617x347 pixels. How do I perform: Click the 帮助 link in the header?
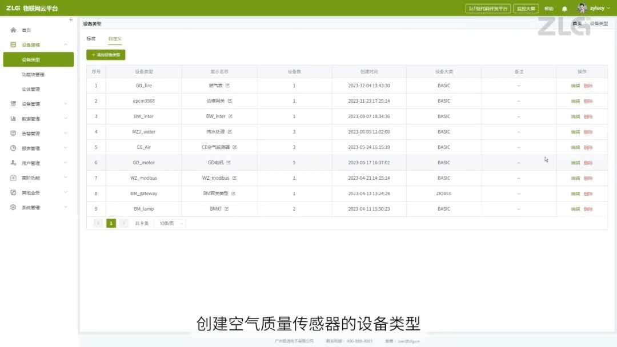click(549, 9)
